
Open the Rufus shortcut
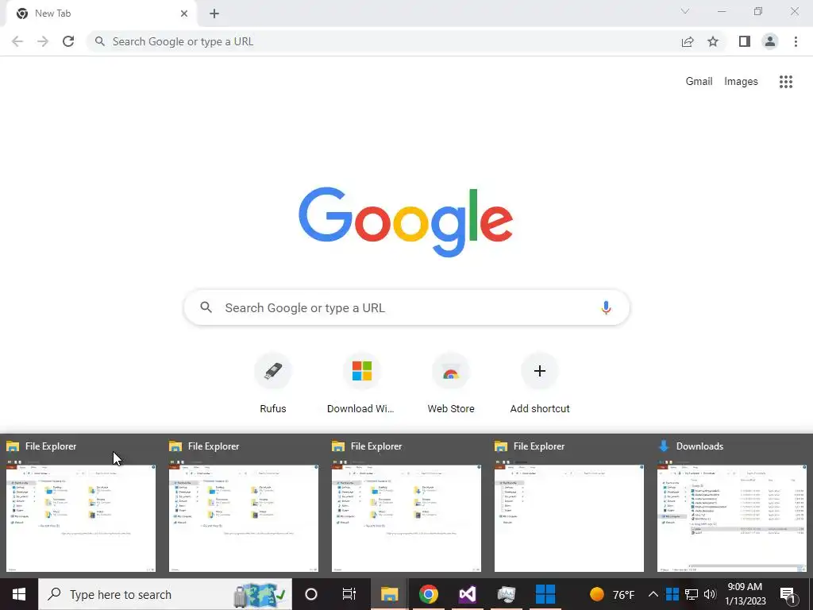(x=273, y=384)
